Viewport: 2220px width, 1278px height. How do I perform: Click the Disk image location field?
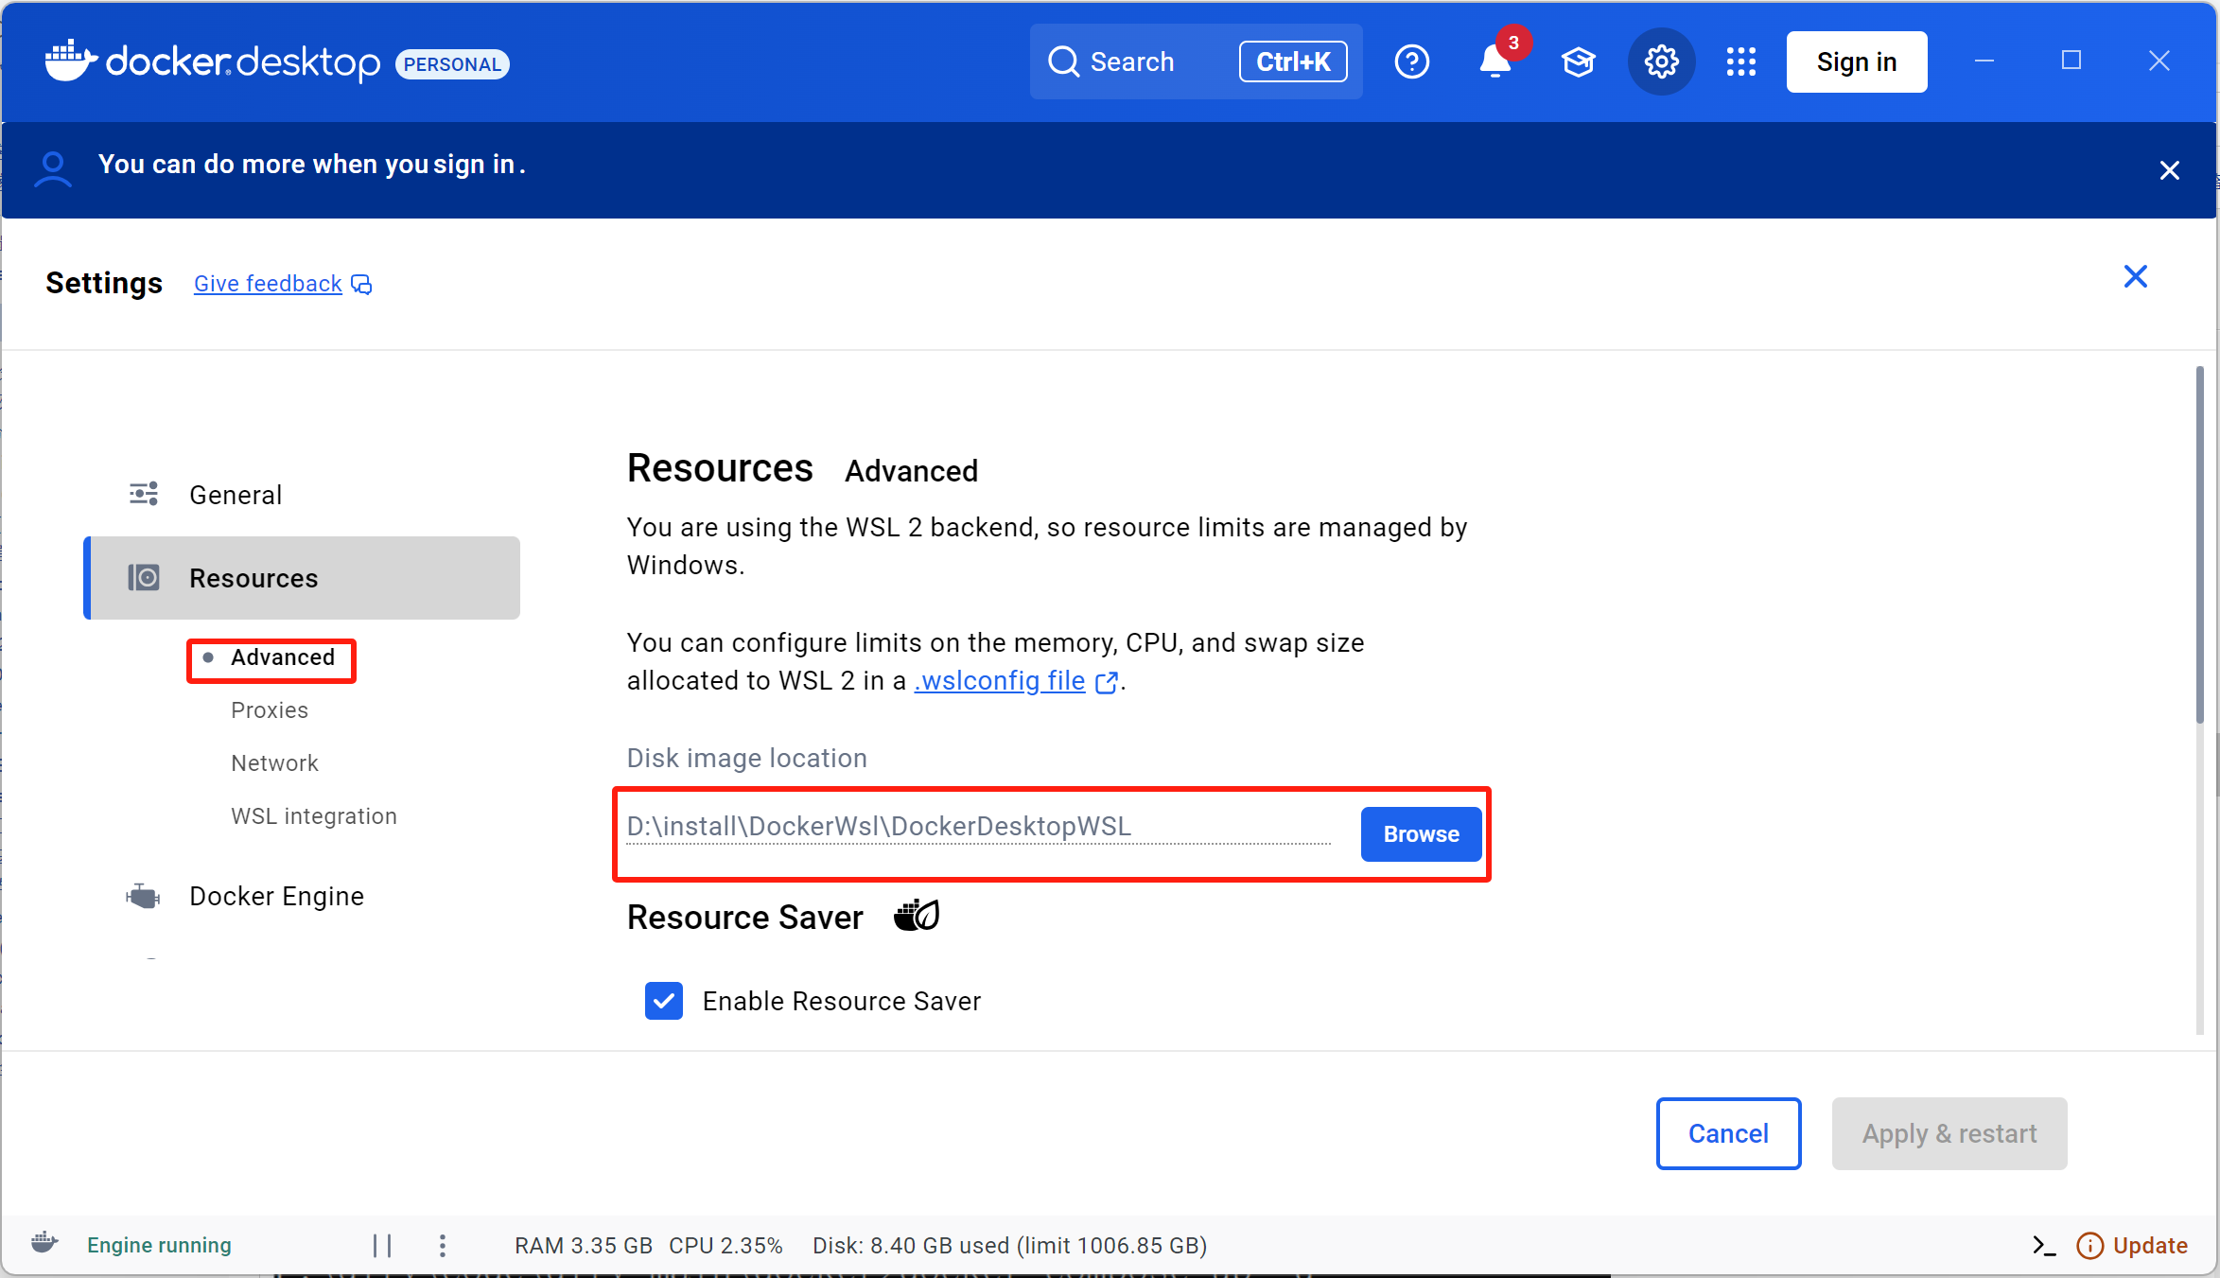(x=978, y=827)
